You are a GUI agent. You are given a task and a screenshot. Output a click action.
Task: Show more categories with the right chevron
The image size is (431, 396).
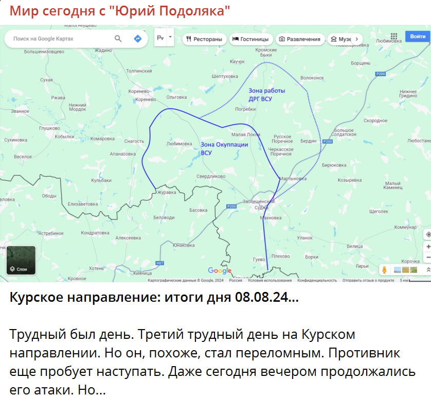click(357, 39)
